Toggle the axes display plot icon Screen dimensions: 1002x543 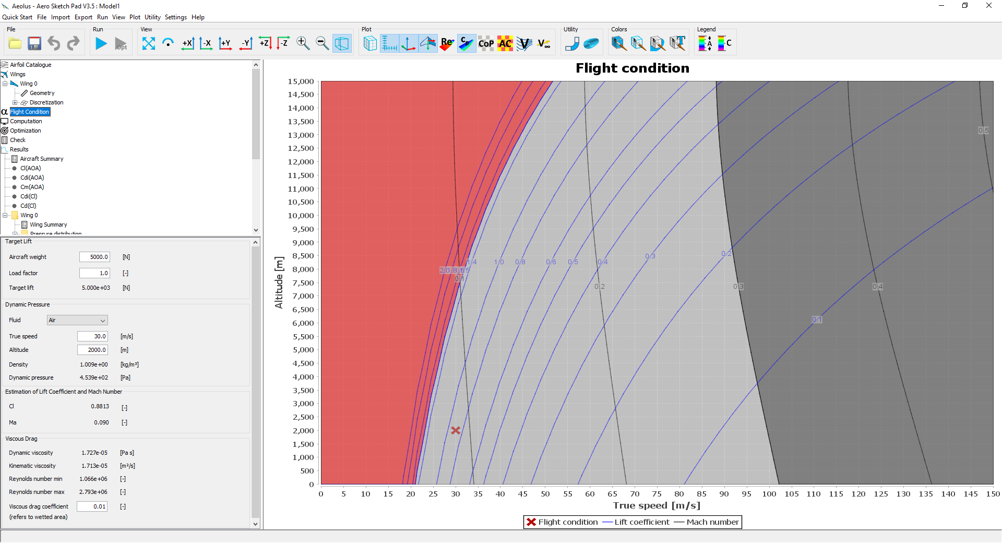click(x=408, y=43)
